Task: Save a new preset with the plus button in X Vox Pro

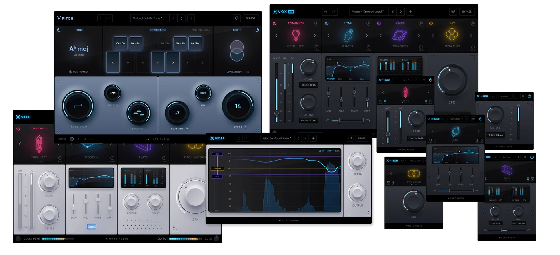Action: pos(410,12)
